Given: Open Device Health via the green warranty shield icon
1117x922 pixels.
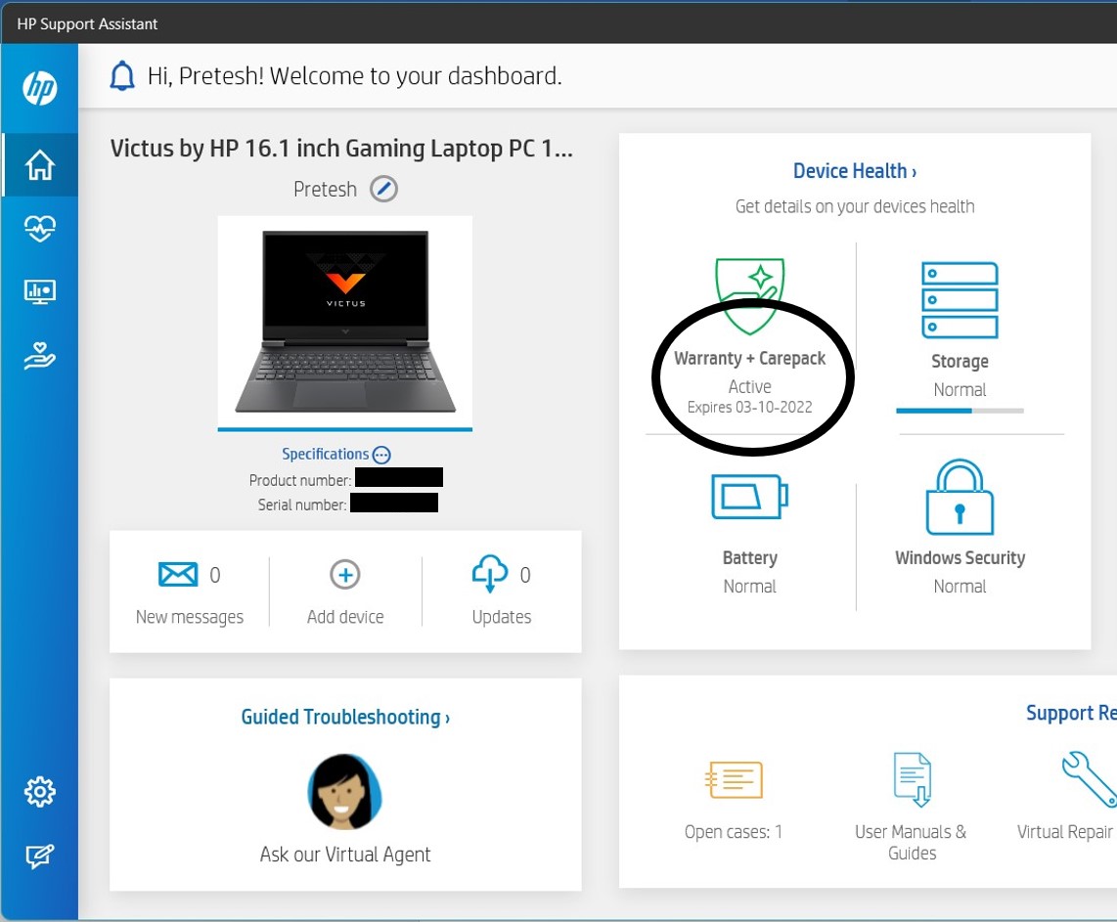Looking at the screenshot, I should pyautogui.click(x=750, y=293).
